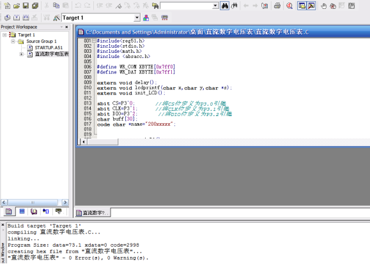Click 'creating hex file' output line
The height and width of the screenshot is (264, 370).
coord(75,251)
